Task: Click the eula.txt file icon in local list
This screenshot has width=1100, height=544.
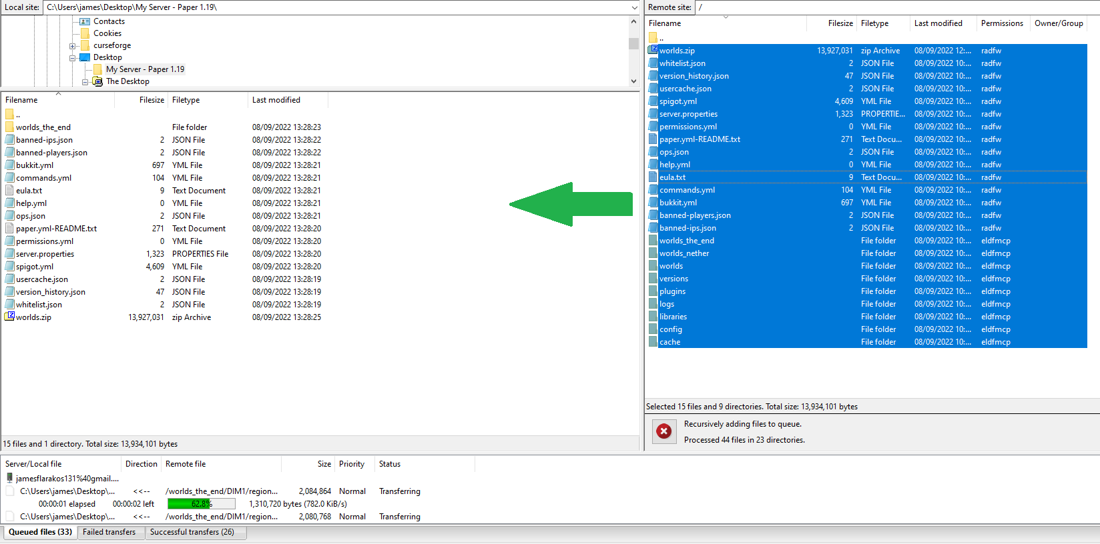Action: pyautogui.click(x=9, y=190)
